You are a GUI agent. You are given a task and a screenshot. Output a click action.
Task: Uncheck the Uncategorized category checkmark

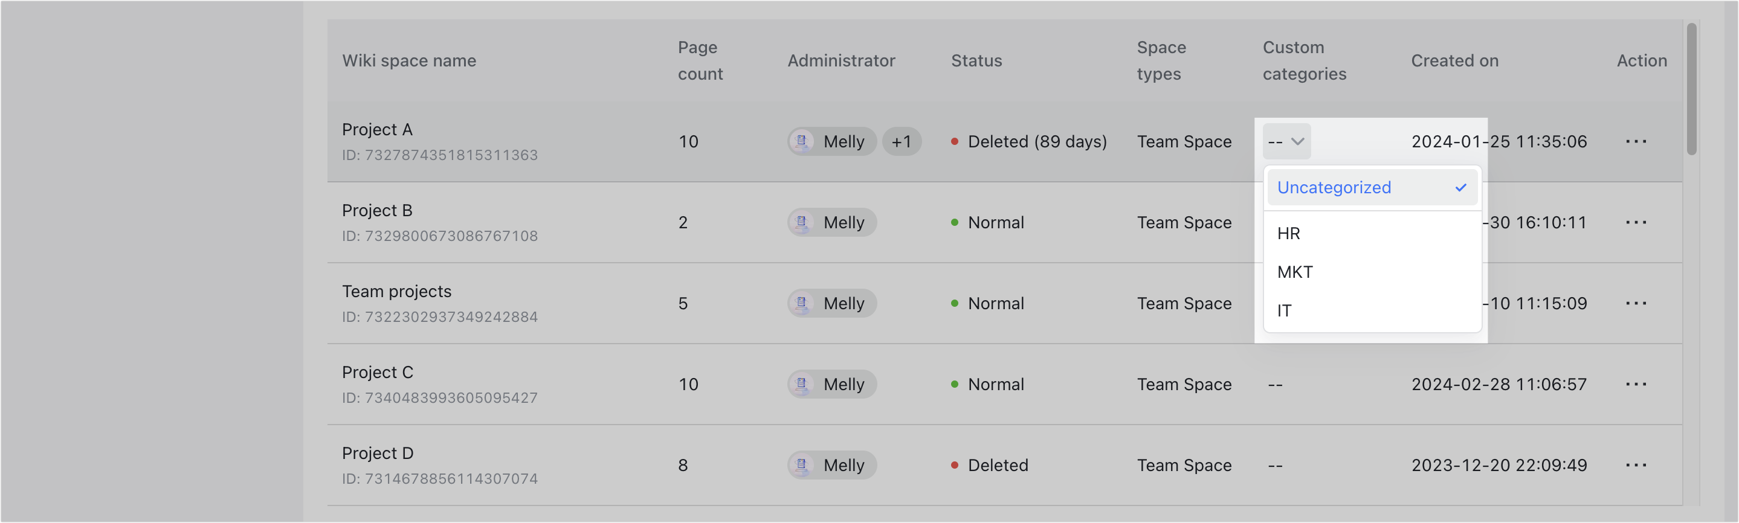point(1461,187)
